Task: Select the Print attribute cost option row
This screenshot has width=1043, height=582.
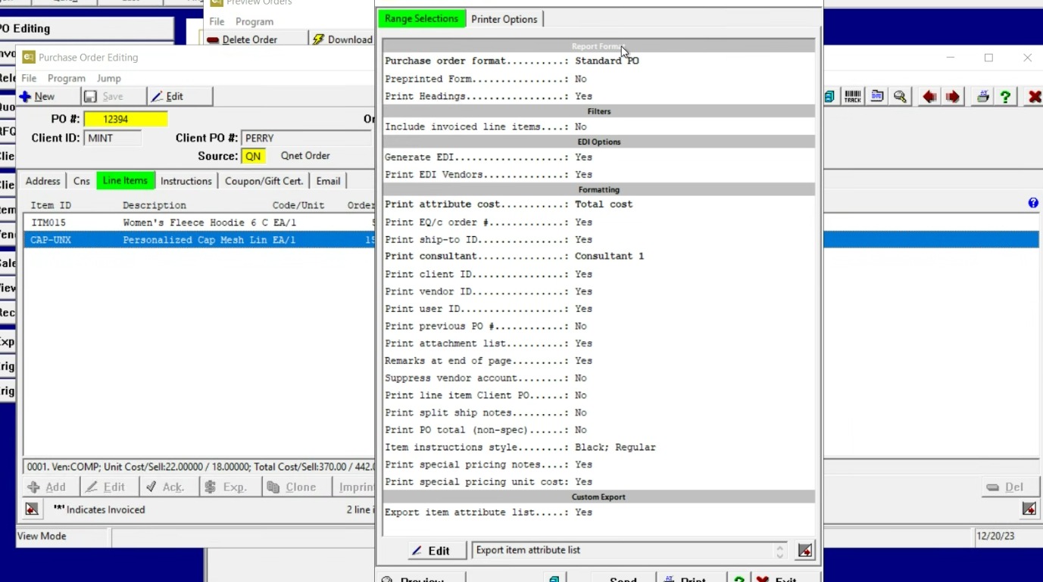Action: pos(598,204)
